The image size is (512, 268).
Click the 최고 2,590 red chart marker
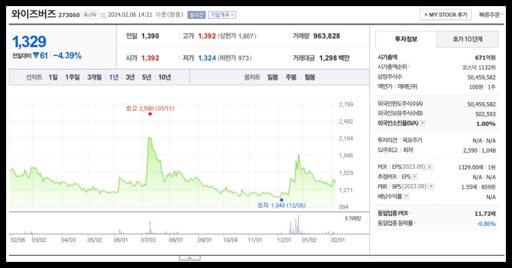click(x=150, y=114)
